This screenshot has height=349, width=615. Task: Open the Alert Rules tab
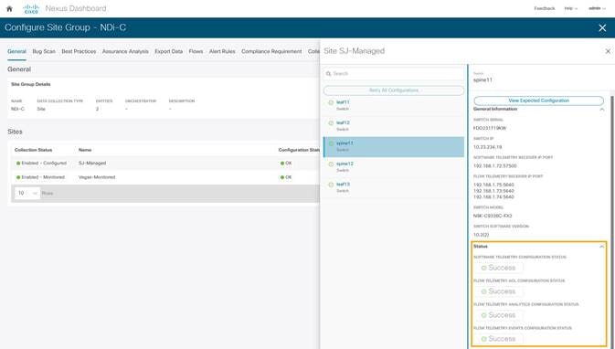222,51
